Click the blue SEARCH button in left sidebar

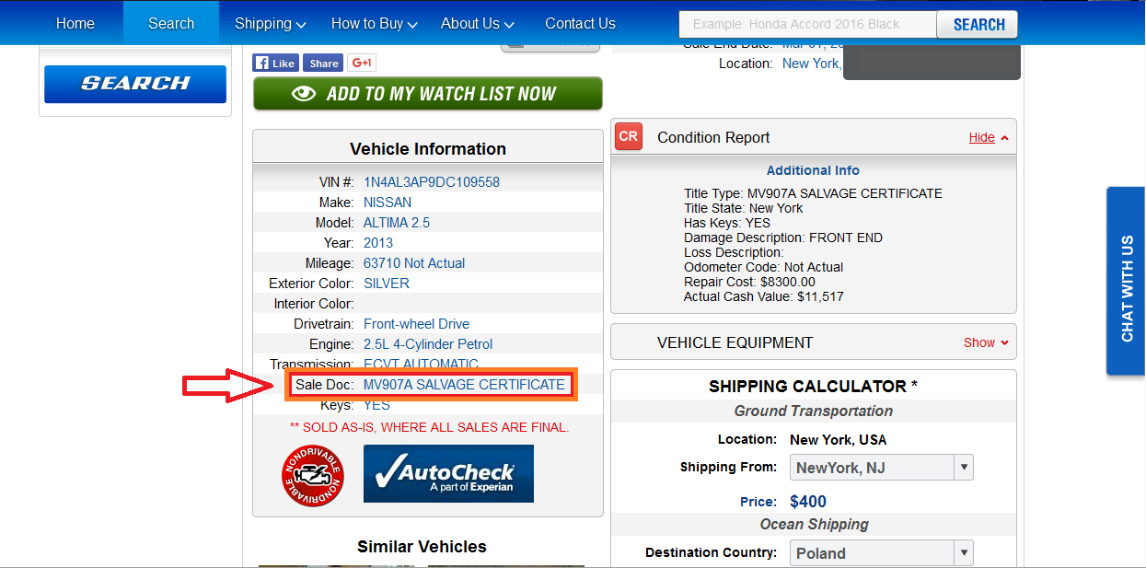(135, 84)
